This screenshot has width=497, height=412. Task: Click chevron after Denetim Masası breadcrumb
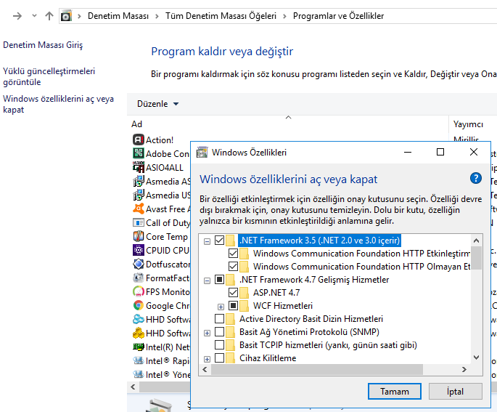point(157,16)
